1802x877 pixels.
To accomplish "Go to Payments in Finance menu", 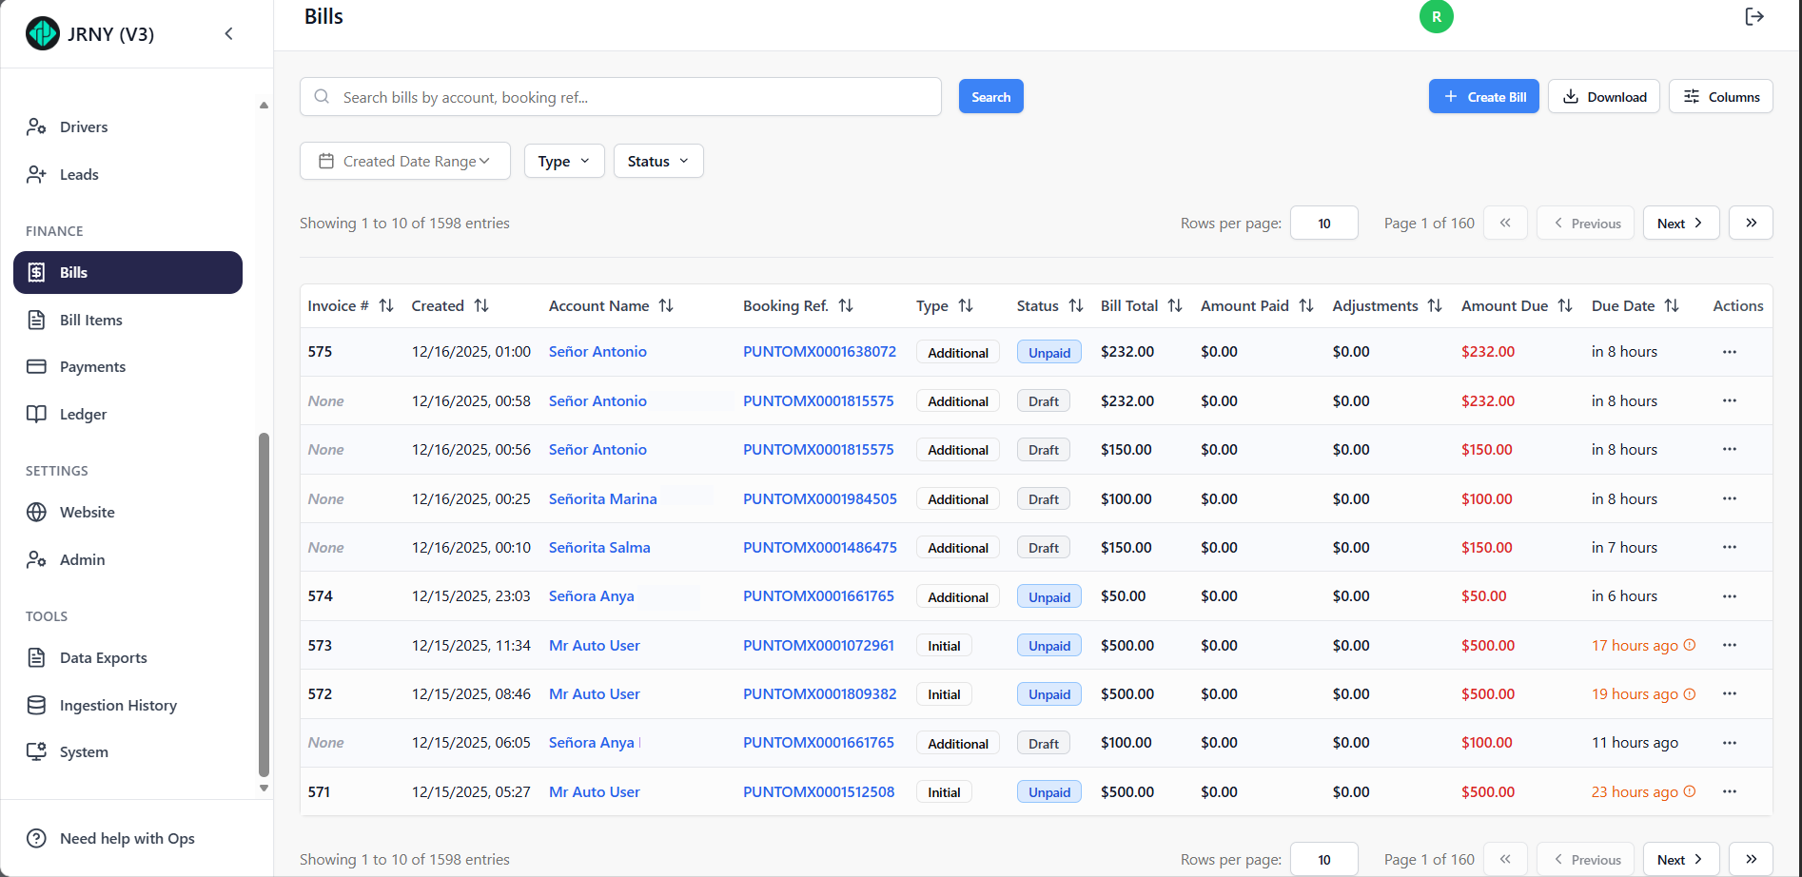I will 92,367.
